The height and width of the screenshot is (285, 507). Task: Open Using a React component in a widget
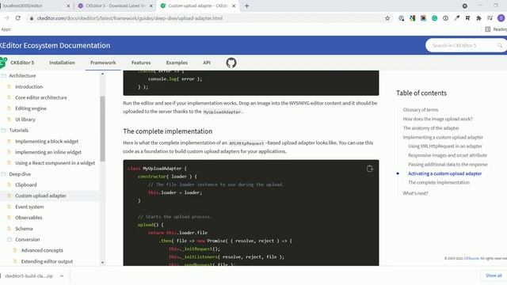tap(55, 163)
